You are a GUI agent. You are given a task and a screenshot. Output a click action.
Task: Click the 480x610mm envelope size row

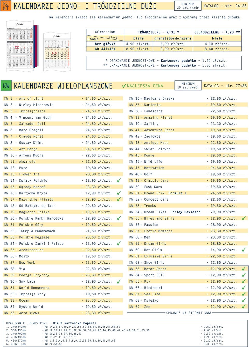(x=114, y=344)
